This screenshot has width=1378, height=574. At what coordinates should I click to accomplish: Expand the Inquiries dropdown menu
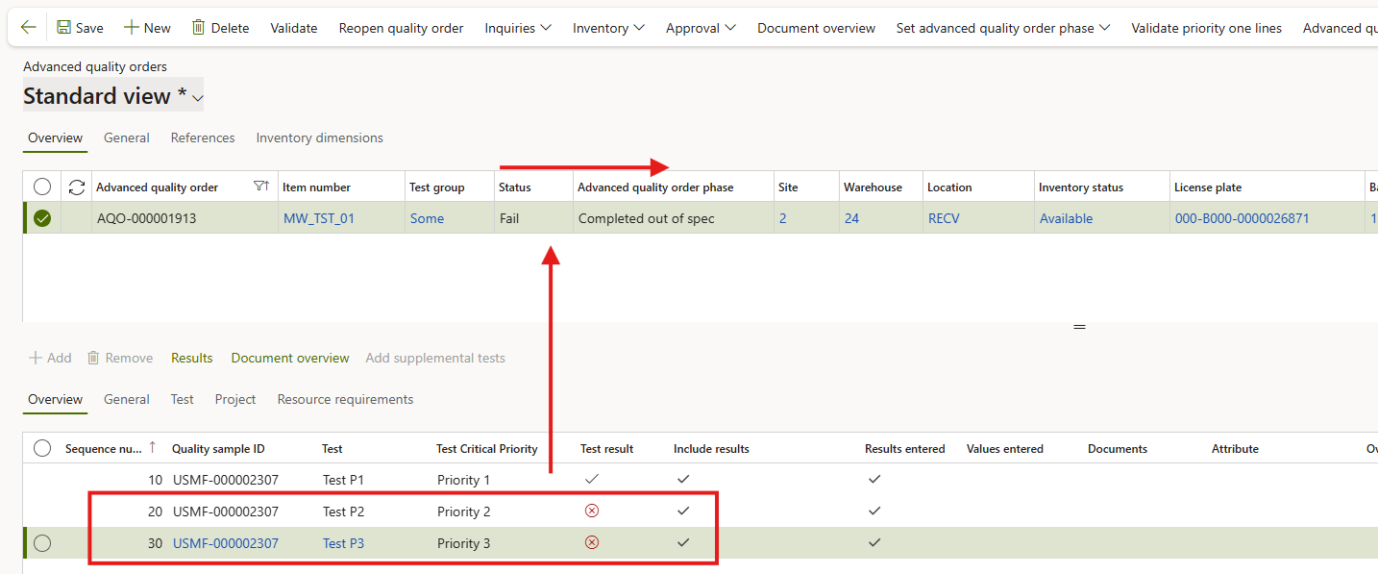(518, 28)
